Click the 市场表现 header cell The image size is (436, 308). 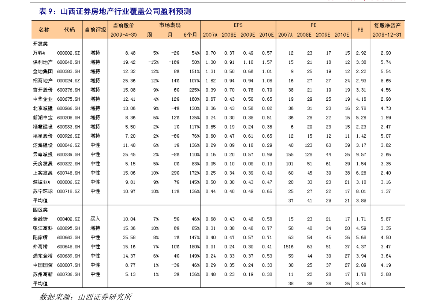point(169,25)
